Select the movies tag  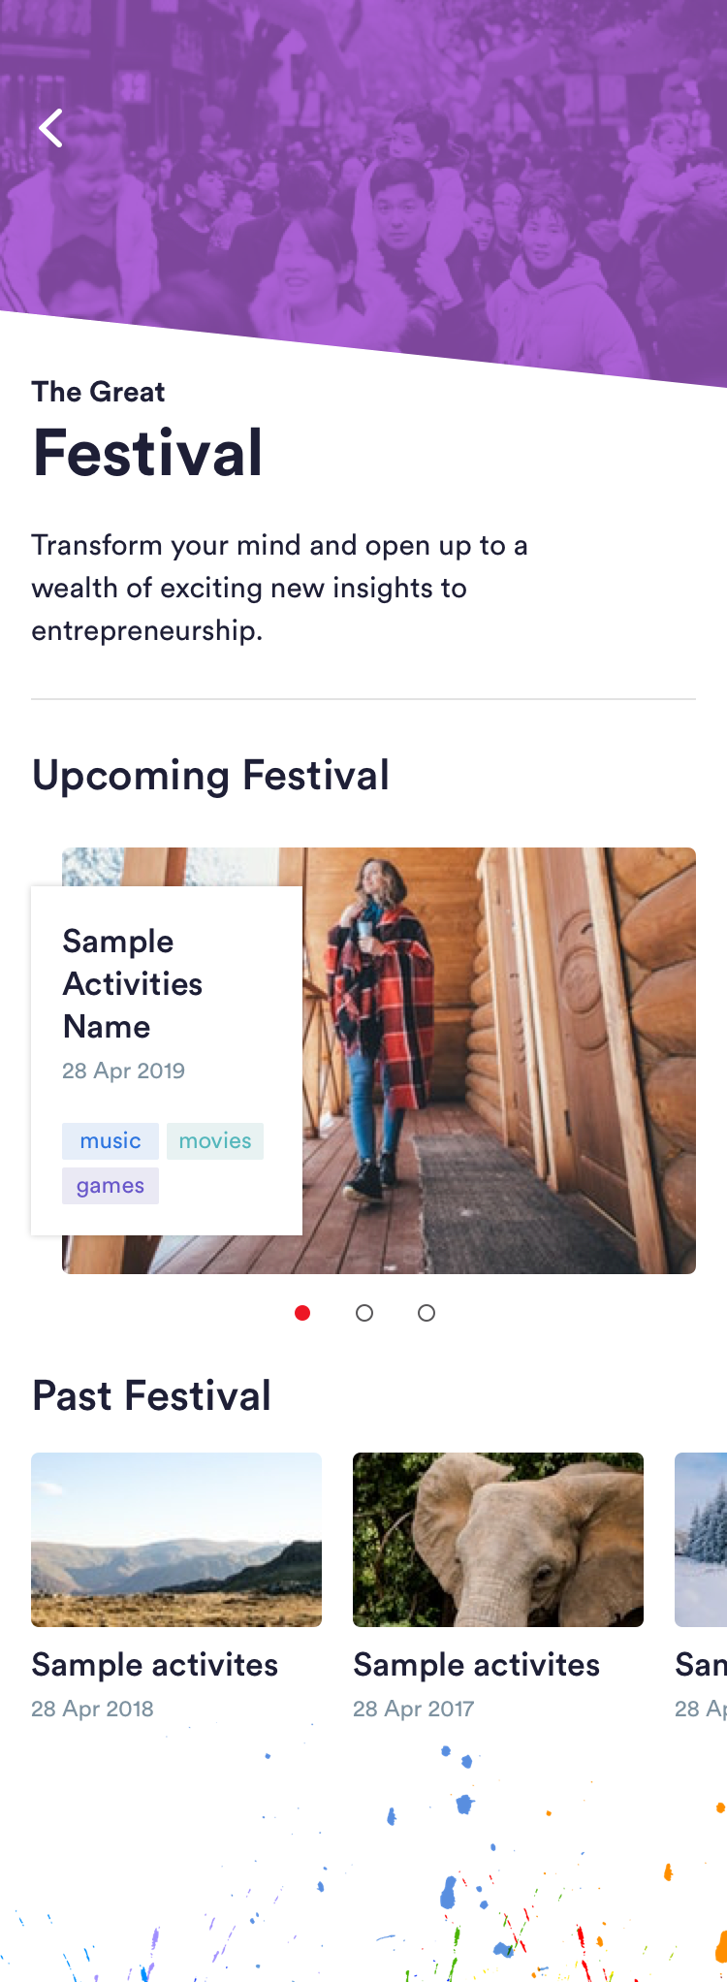[215, 1141]
